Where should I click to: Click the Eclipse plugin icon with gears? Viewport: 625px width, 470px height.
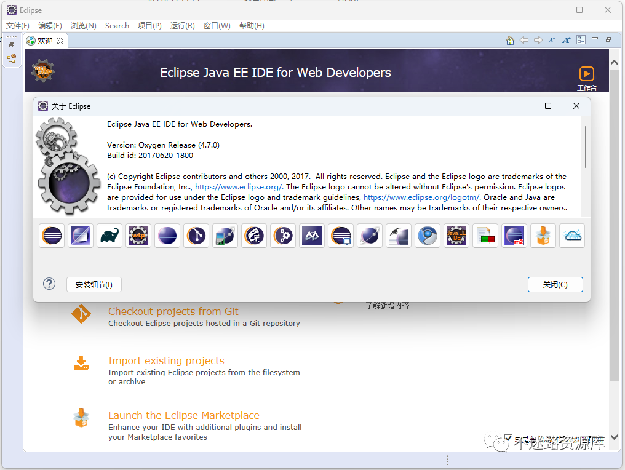click(283, 236)
